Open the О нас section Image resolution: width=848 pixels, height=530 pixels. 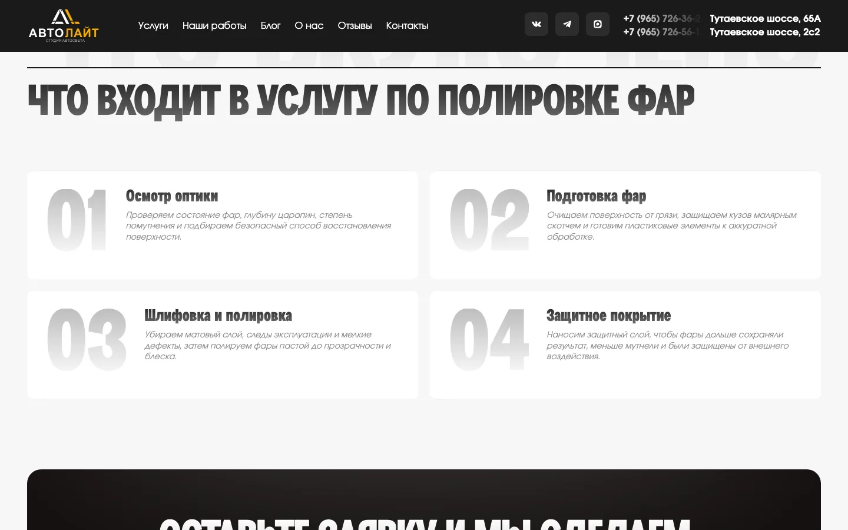(x=309, y=25)
